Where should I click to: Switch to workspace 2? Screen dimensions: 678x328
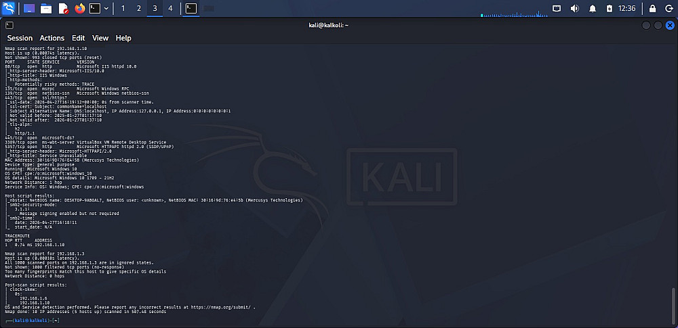point(139,8)
